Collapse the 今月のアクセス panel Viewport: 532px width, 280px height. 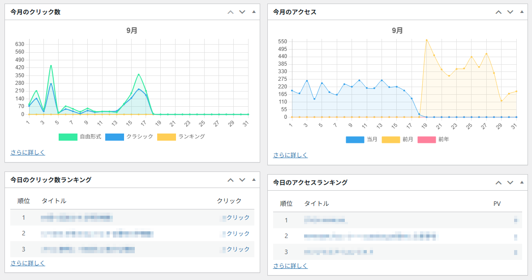[522, 12]
